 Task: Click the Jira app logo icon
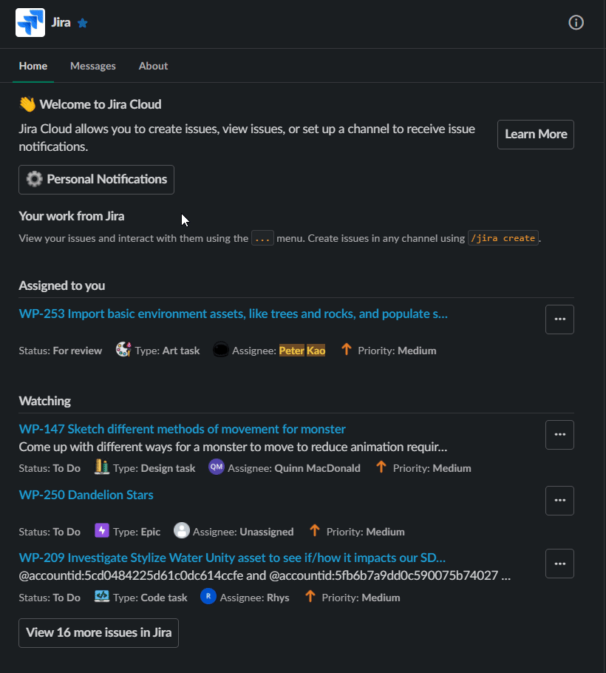[x=30, y=22]
